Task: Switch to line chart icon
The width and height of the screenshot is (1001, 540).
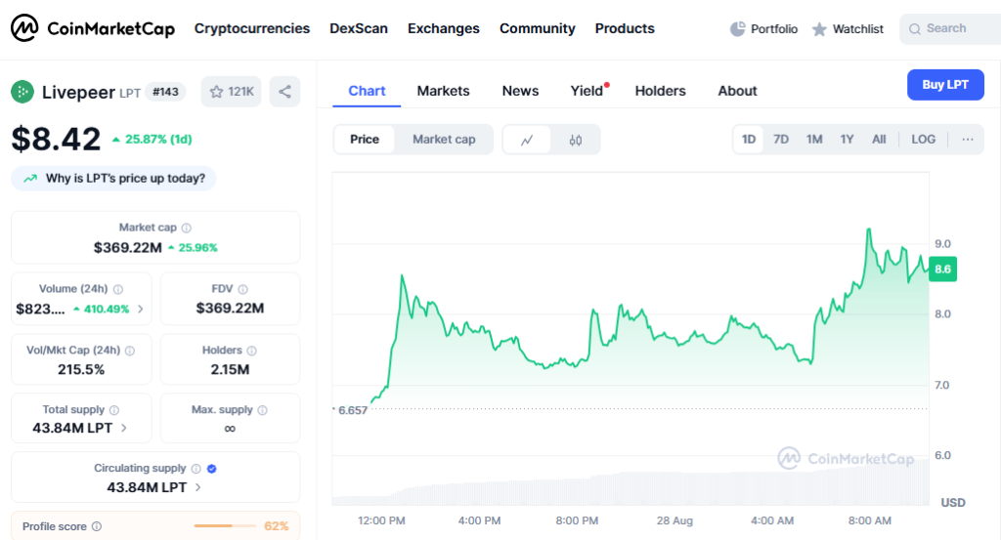Action: click(x=527, y=141)
